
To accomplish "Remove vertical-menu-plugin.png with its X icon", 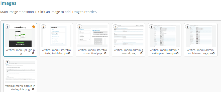I will click(33, 53).
